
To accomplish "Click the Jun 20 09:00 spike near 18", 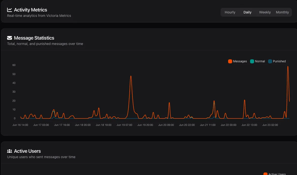I will click(169, 103).
